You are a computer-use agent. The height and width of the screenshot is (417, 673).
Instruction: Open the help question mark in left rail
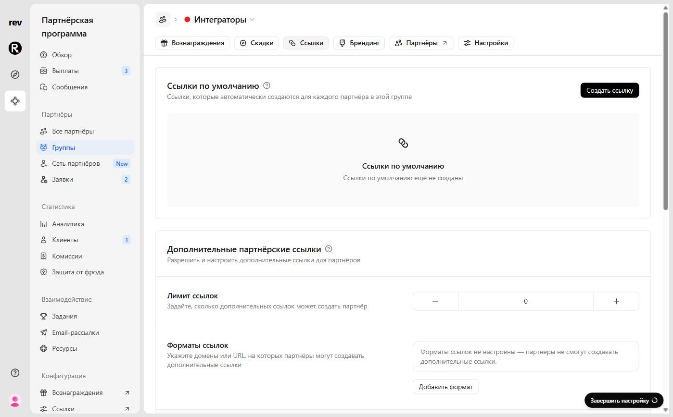(15, 373)
